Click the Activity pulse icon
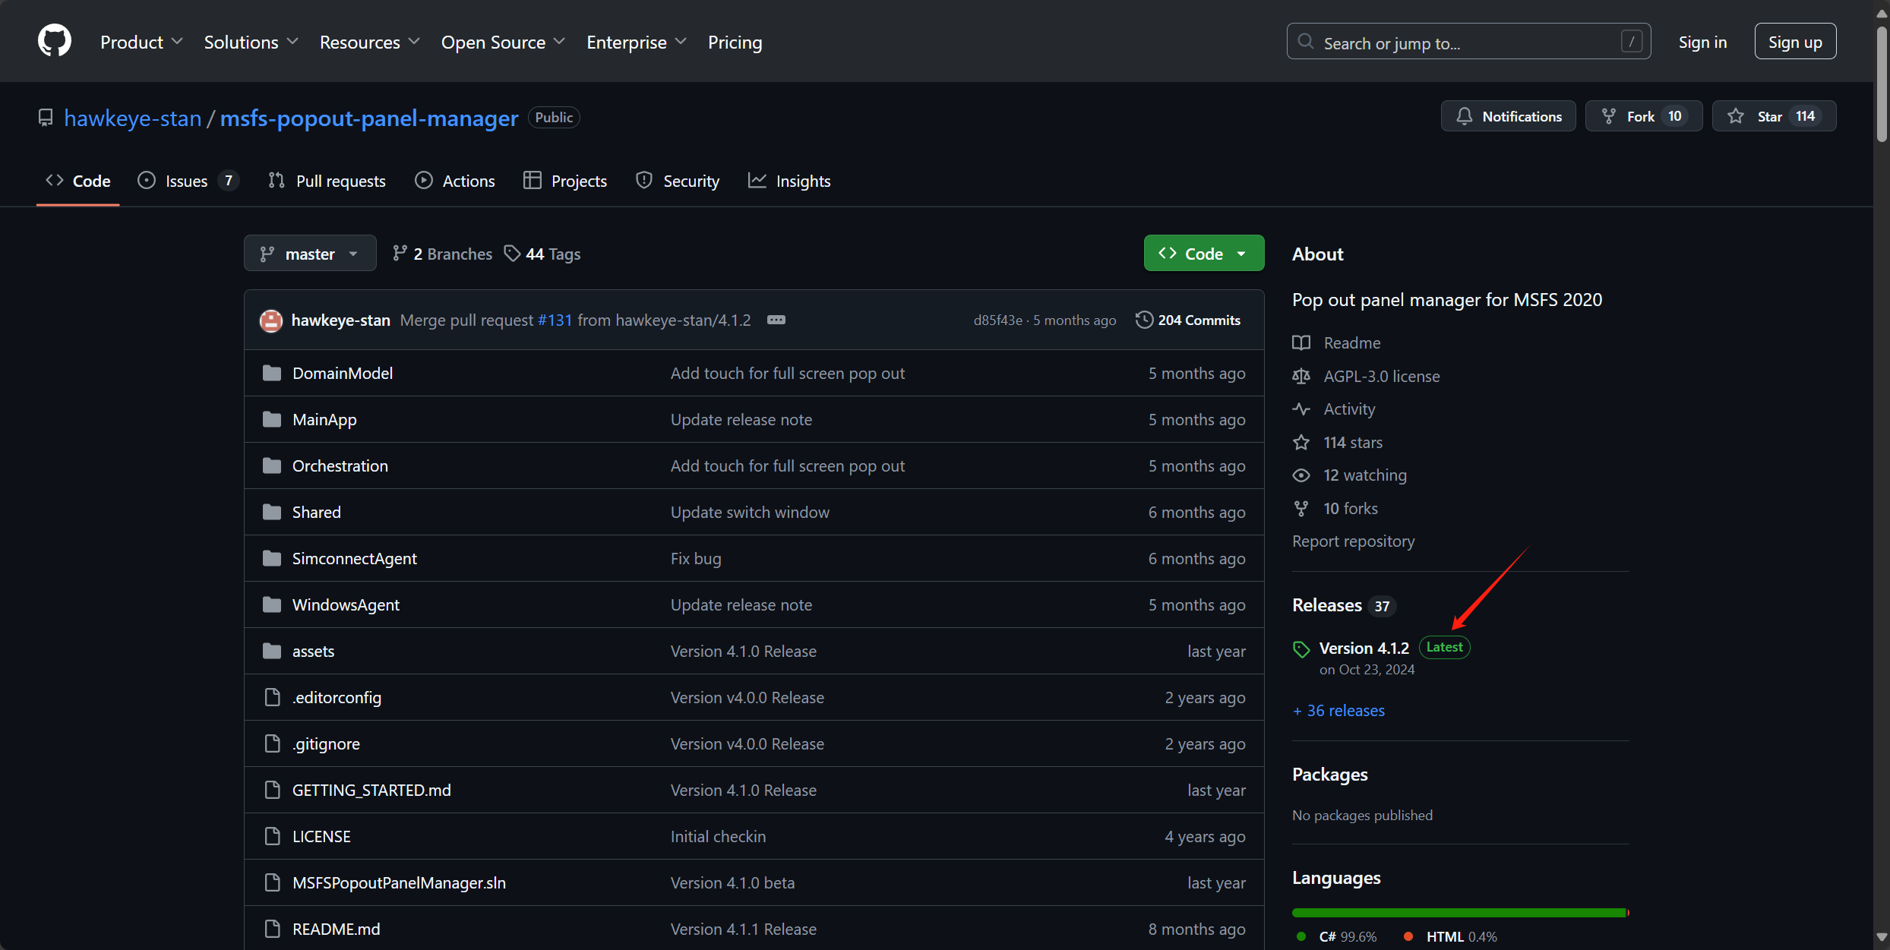The image size is (1890, 950). pyautogui.click(x=1301, y=409)
